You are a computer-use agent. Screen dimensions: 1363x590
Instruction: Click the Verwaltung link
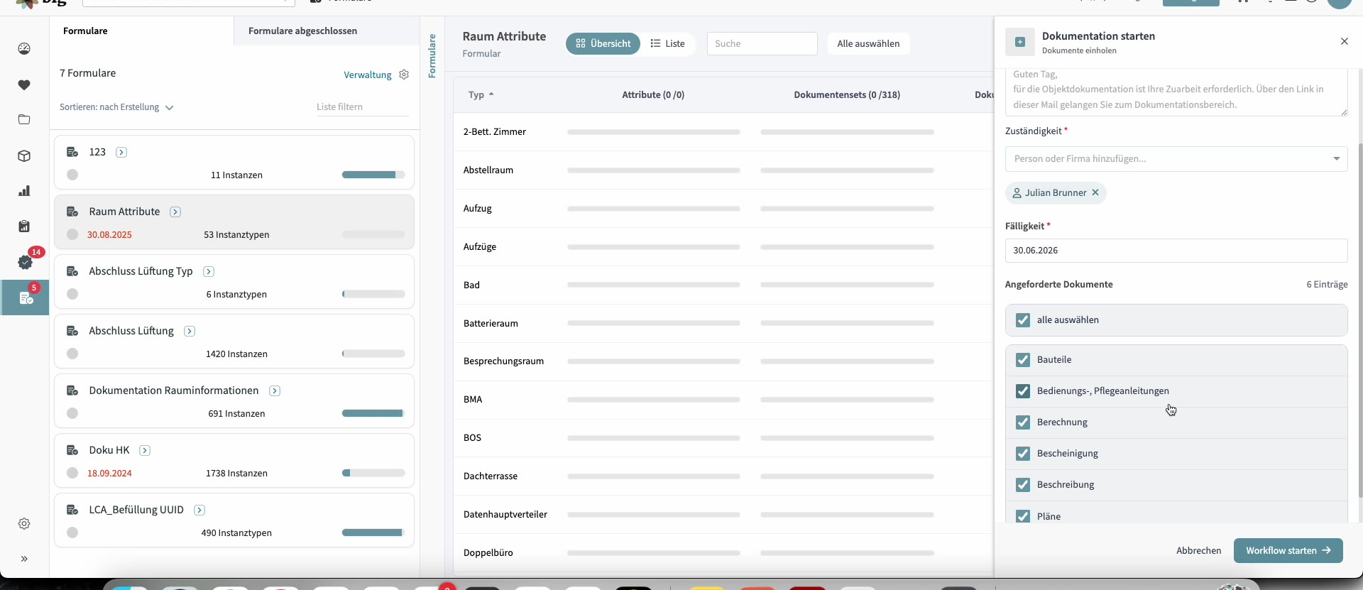tap(368, 75)
